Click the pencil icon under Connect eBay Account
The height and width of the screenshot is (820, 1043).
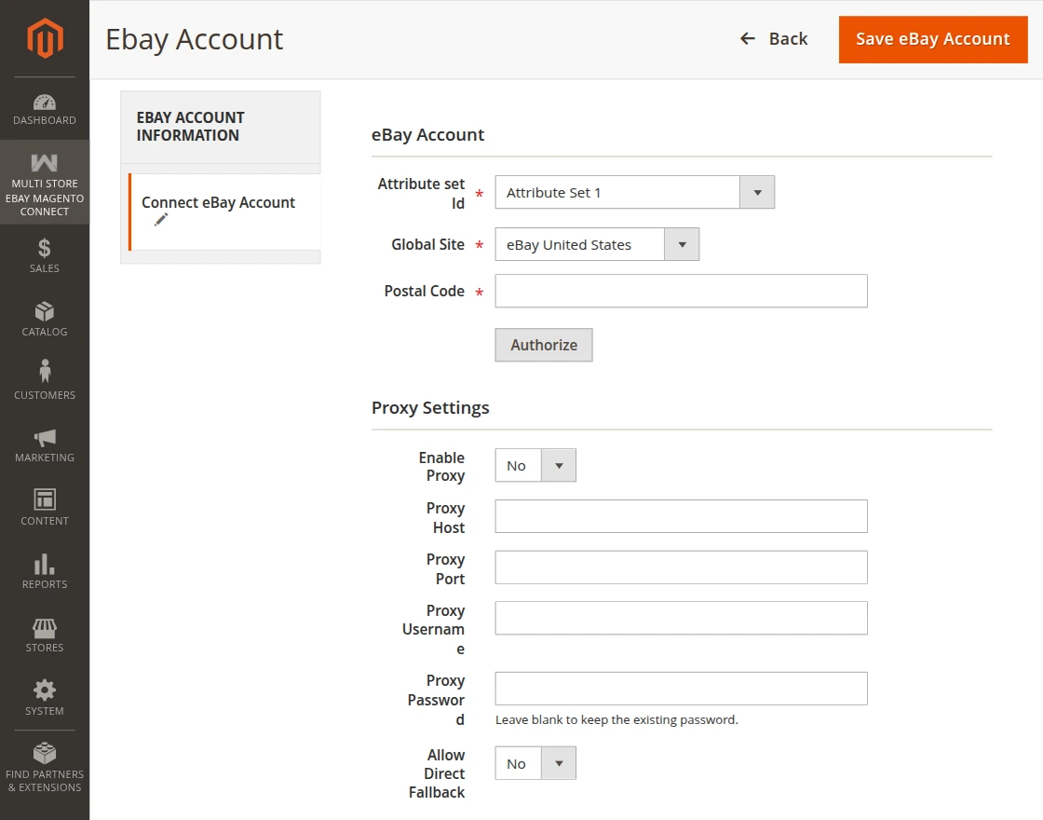coord(161,220)
